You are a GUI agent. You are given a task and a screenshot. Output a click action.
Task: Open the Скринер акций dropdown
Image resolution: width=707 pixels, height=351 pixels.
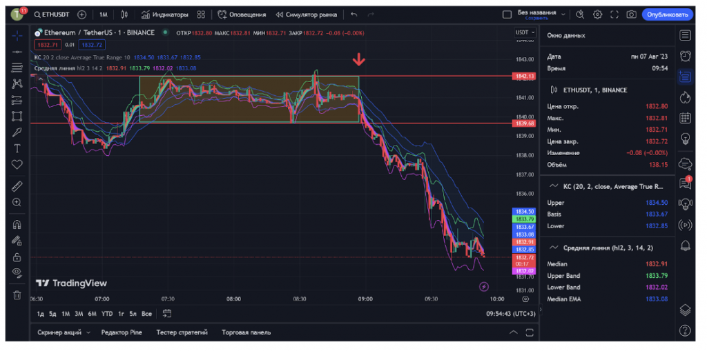coord(64,332)
